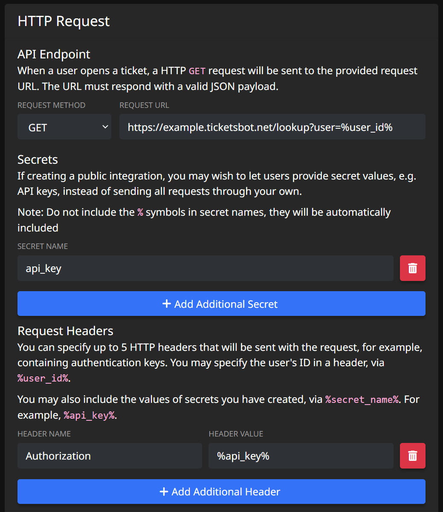Click the Header Value field containing %api_key%
Image resolution: width=443 pixels, height=512 pixels.
click(x=301, y=456)
